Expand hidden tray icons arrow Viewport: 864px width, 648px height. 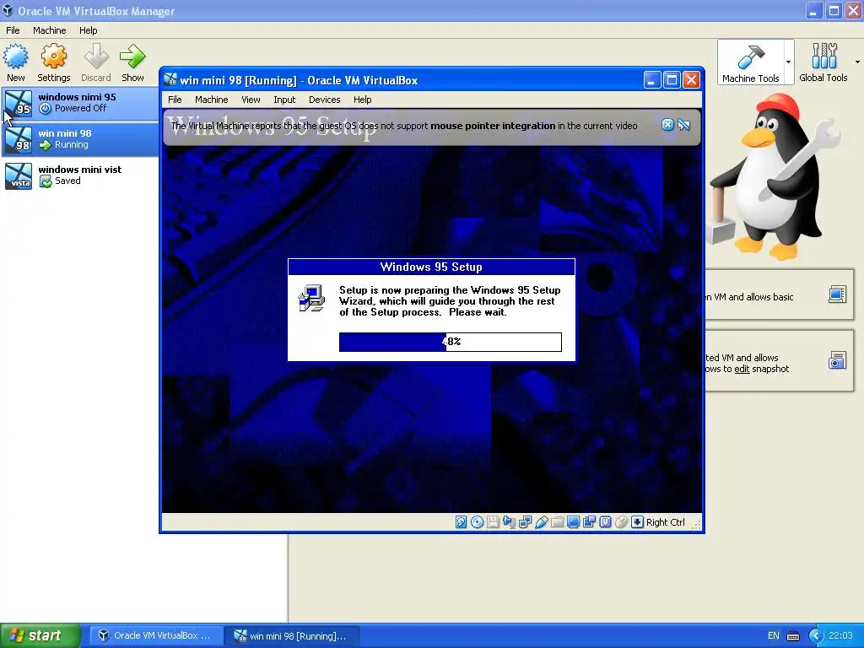point(816,636)
